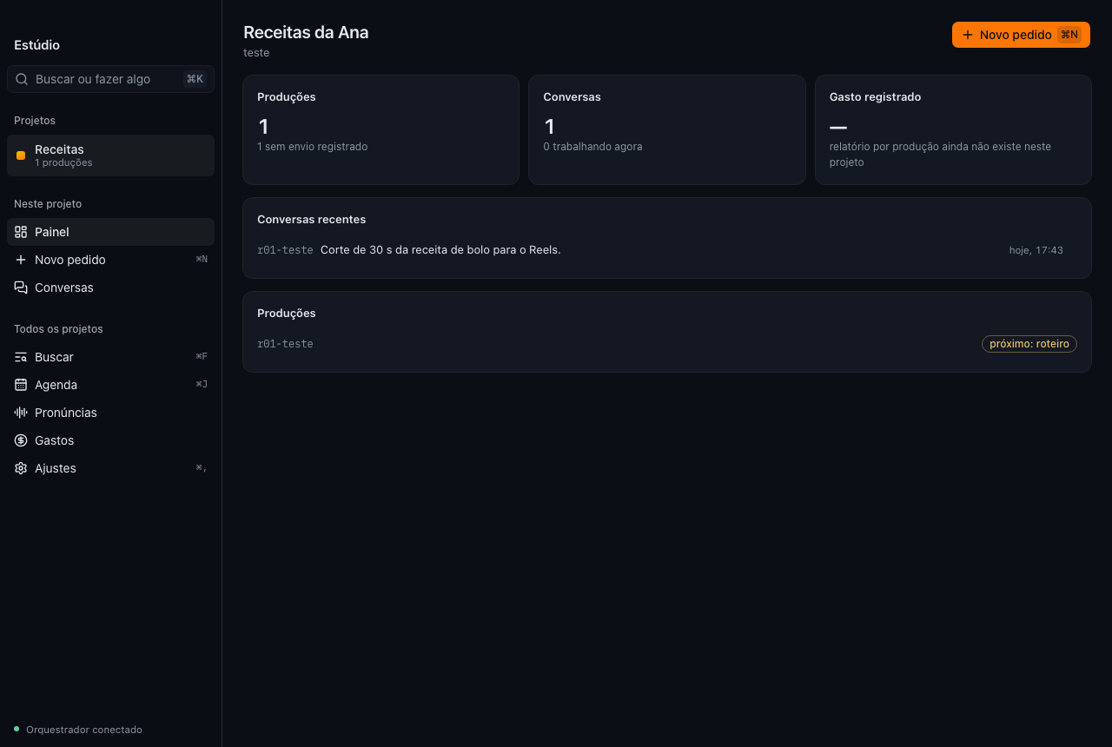The height and width of the screenshot is (747, 1112).
Task: Click the Agenda calendar icon
Action: click(21, 385)
